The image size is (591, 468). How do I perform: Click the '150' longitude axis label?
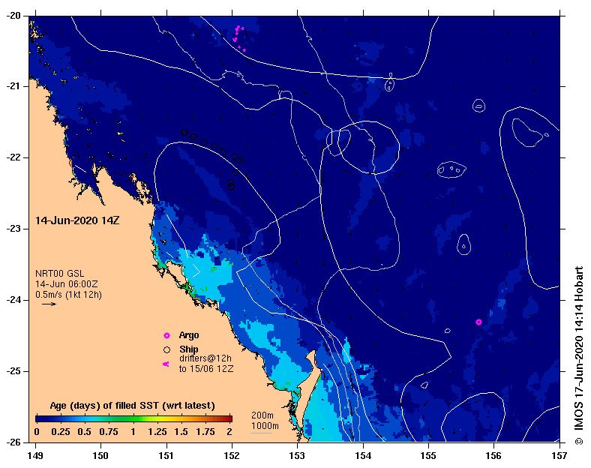100,456
